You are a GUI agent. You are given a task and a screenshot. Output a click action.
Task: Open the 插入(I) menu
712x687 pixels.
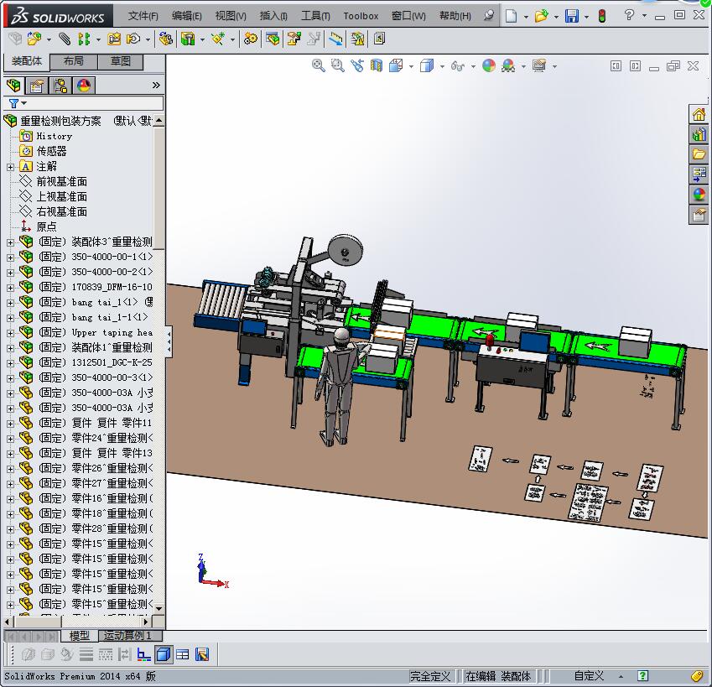click(x=273, y=16)
